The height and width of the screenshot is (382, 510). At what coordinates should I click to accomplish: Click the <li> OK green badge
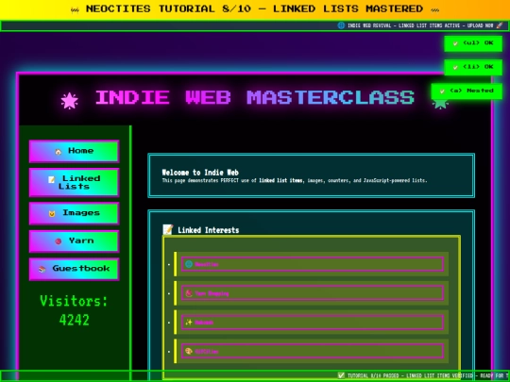click(473, 67)
